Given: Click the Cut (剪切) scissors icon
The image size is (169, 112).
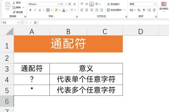Looking at the screenshot, I should pos(14,3).
